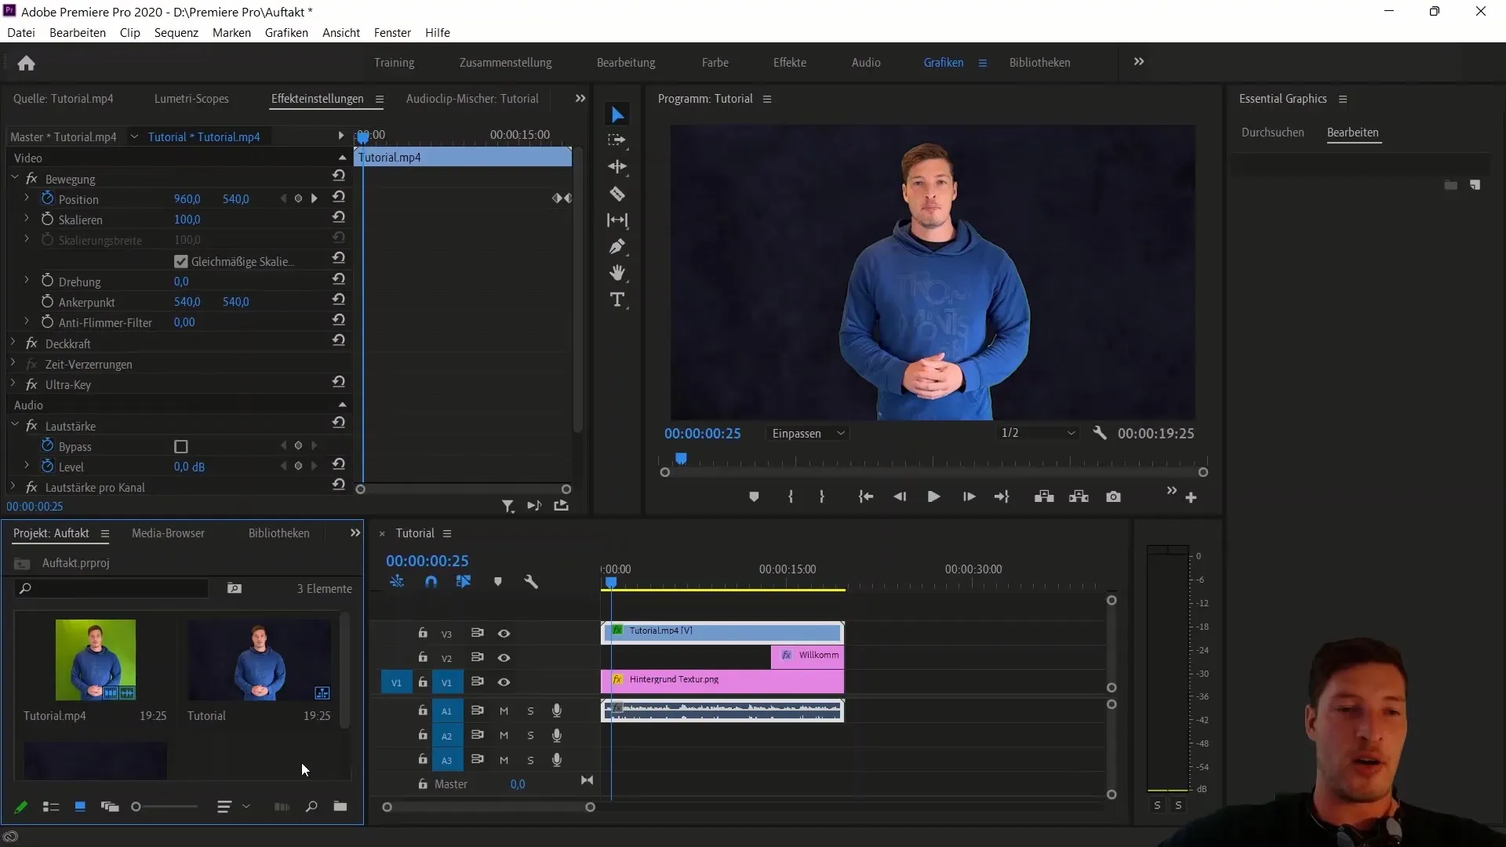
Task: Expand the Deckkraft effect
Action: [13, 343]
